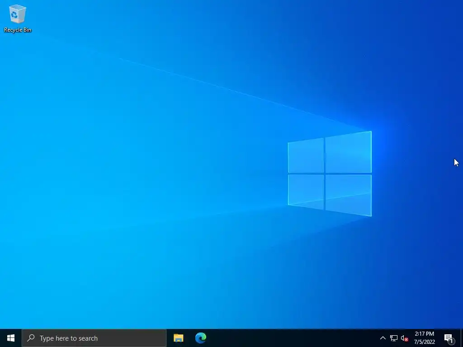This screenshot has width=463, height=347.
Task: Select the Recycle Bin desktop icon
Action: point(18,18)
